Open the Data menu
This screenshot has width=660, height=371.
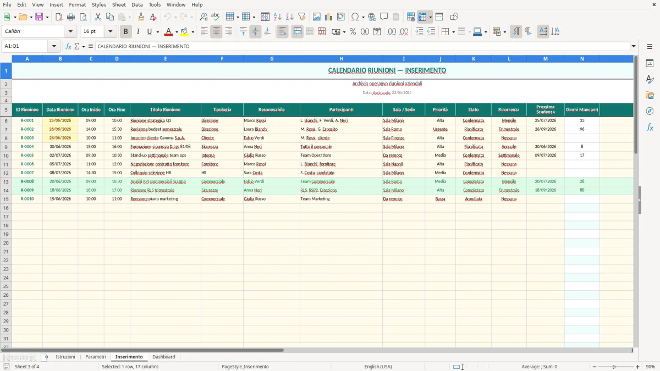tap(137, 4)
